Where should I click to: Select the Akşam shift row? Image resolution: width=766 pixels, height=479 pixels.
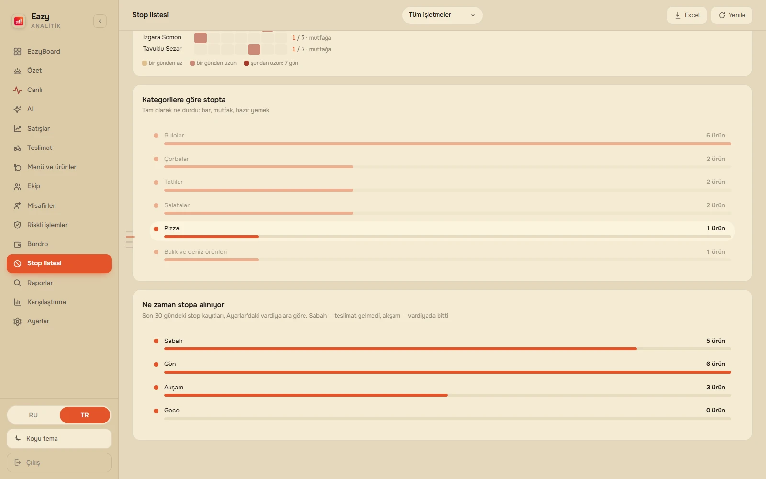point(442,390)
